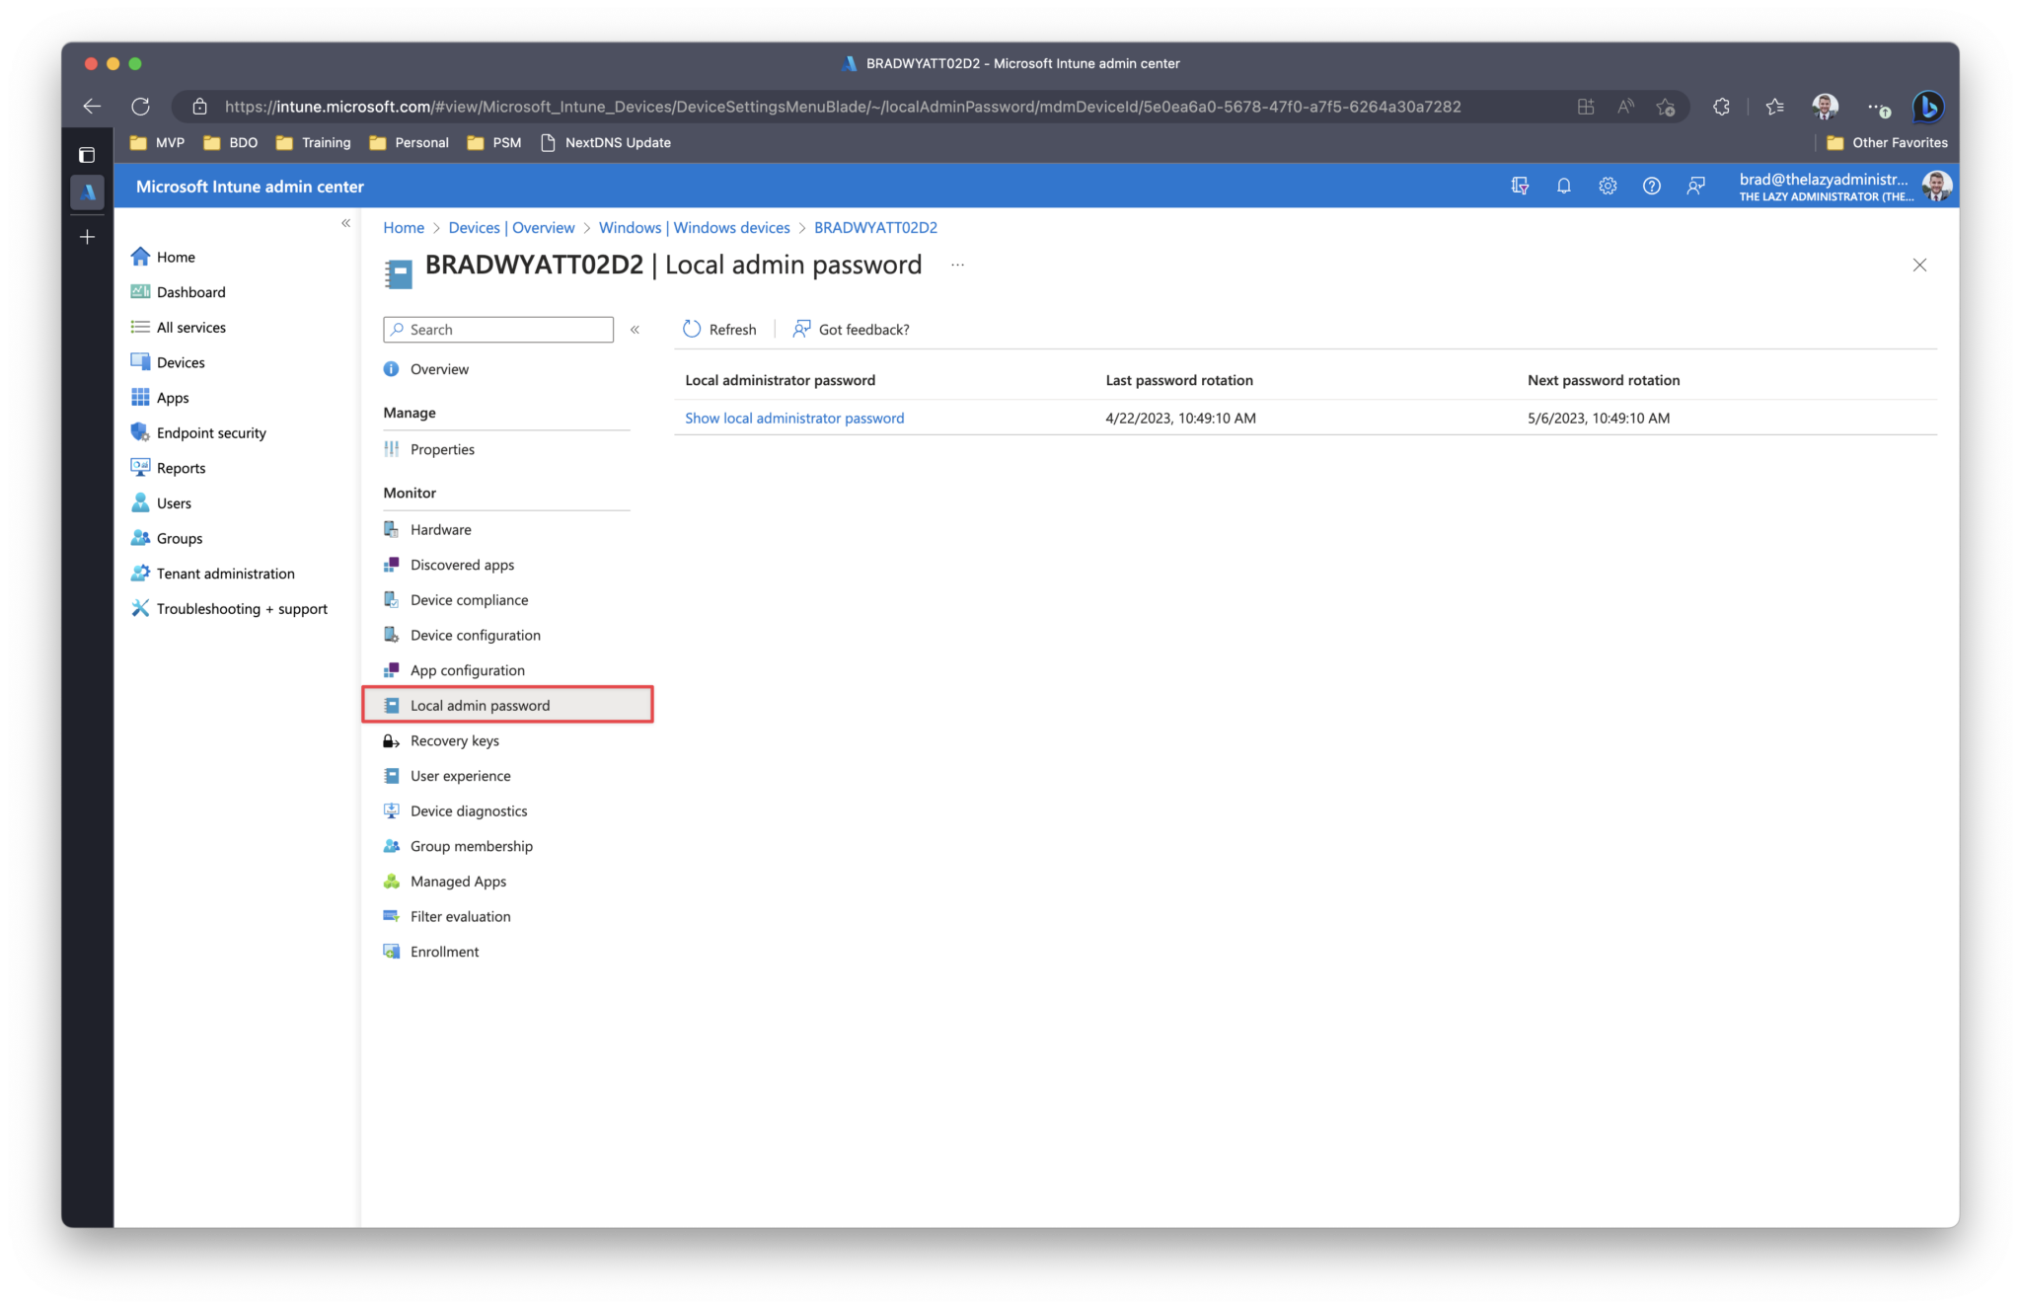
Task: Follow the Home breadcrumb link
Action: (x=404, y=228)
